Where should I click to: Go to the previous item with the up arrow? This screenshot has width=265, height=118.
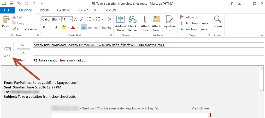point(34,3)
